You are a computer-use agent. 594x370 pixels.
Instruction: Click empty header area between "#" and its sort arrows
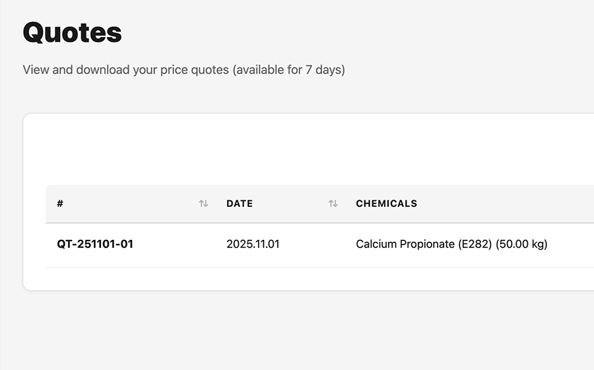point(132,203)
